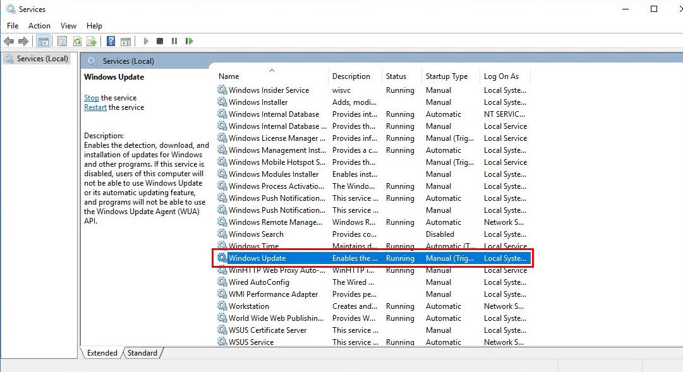Switch to the Extended tab
683x372 pixels.
coord(102,353)
